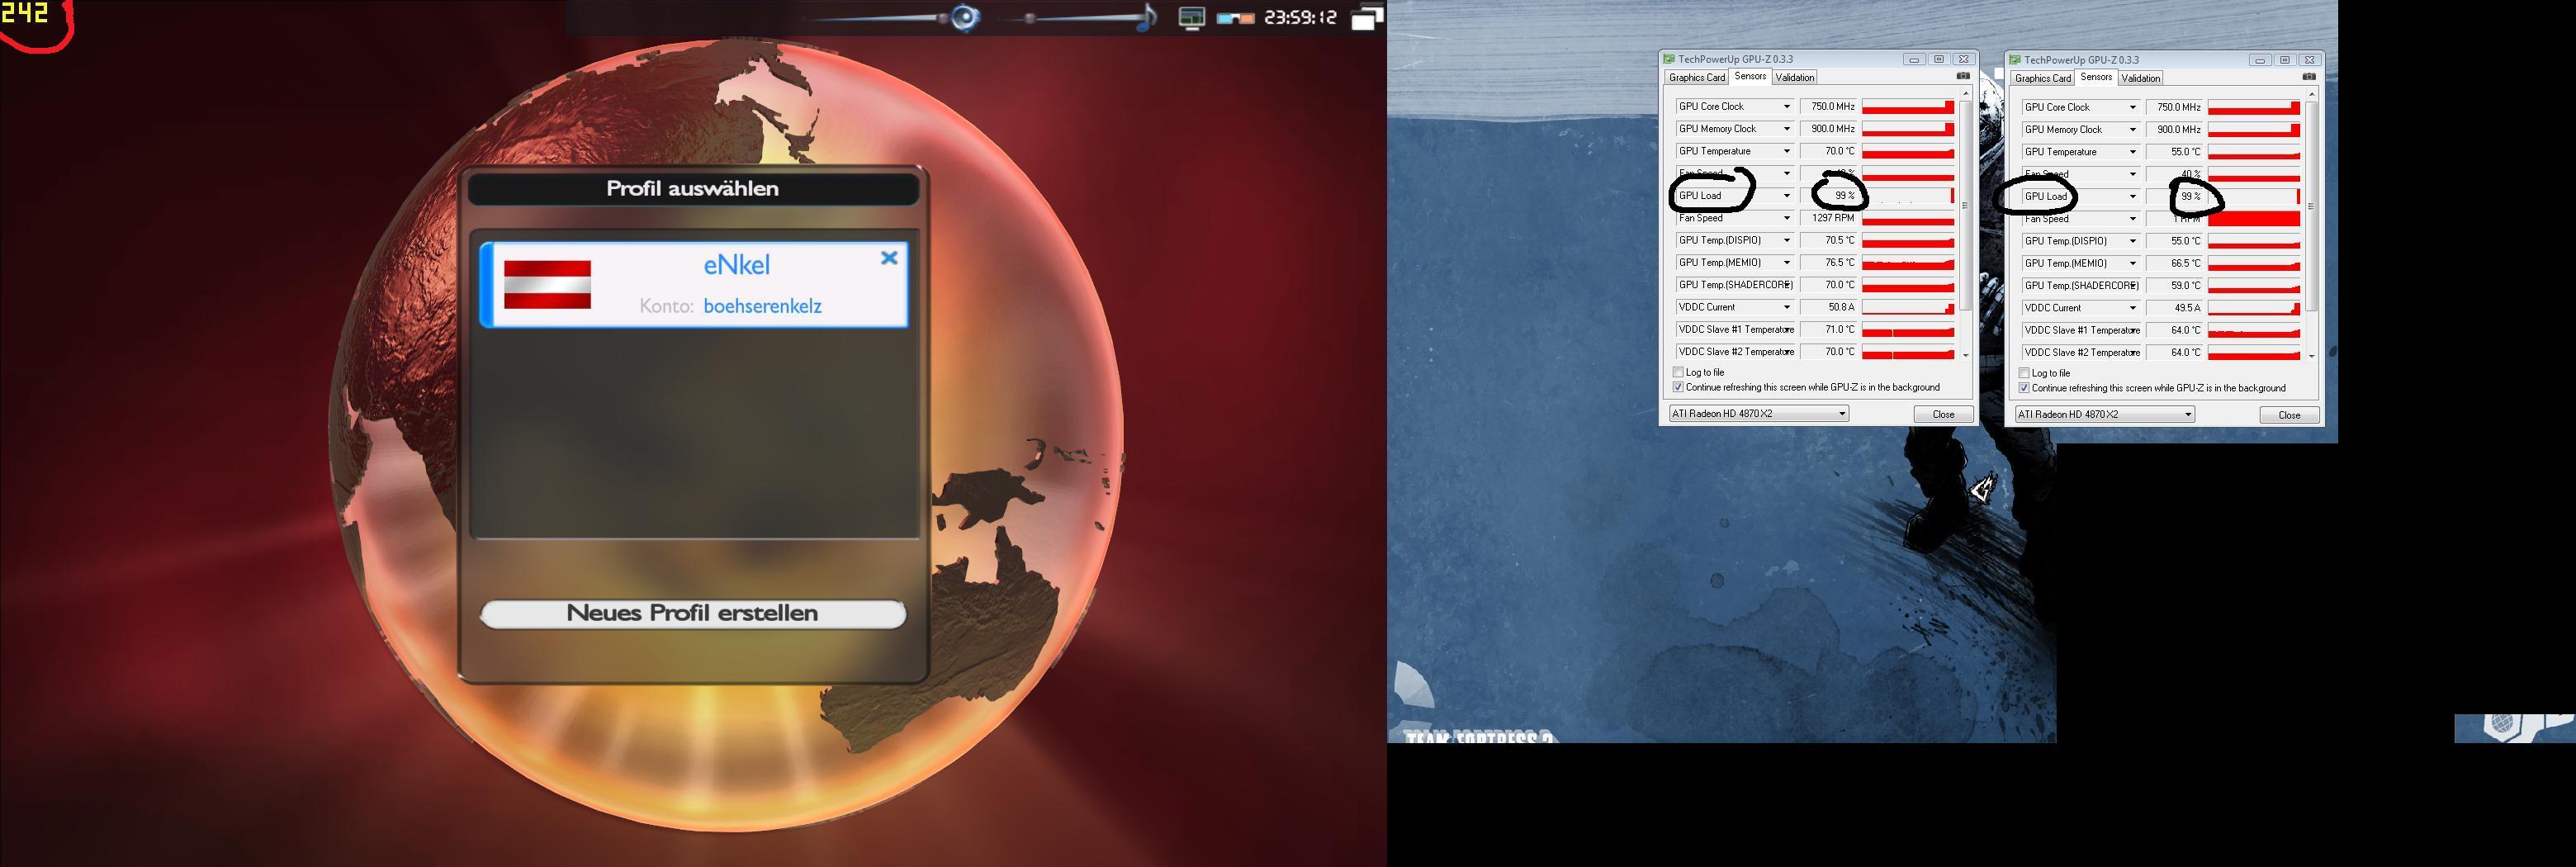Click the music note volume icon
This screenshot has height=867, width=2576.
[x=1148, y=17]
